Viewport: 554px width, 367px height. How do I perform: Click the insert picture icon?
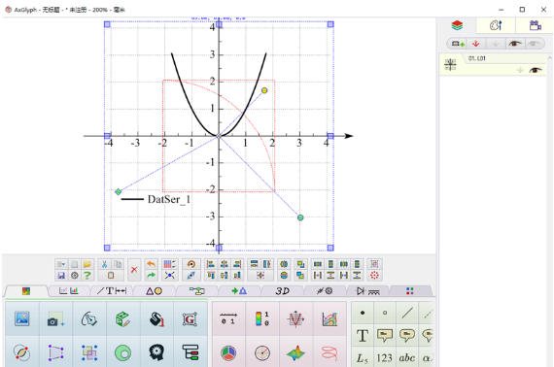click(22, 318)
